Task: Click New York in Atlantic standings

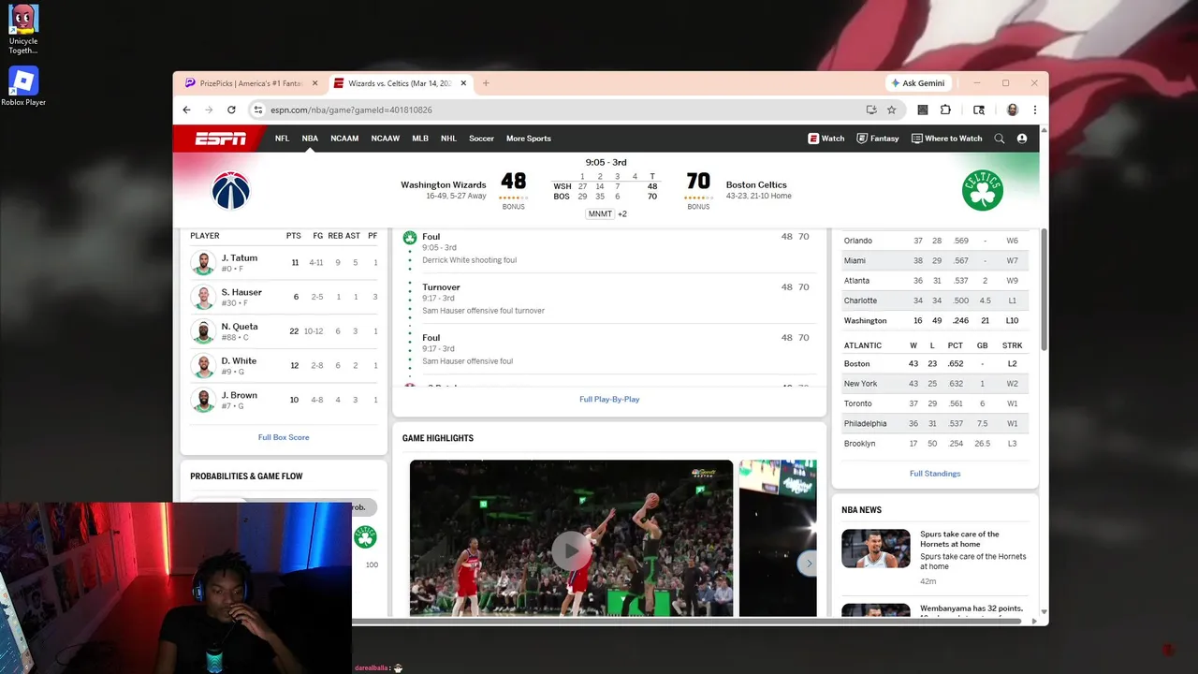Action: coord(860,384)
